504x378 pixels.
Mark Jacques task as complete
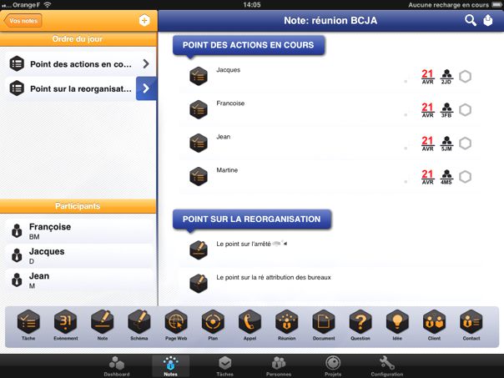(x=465, y=77)
